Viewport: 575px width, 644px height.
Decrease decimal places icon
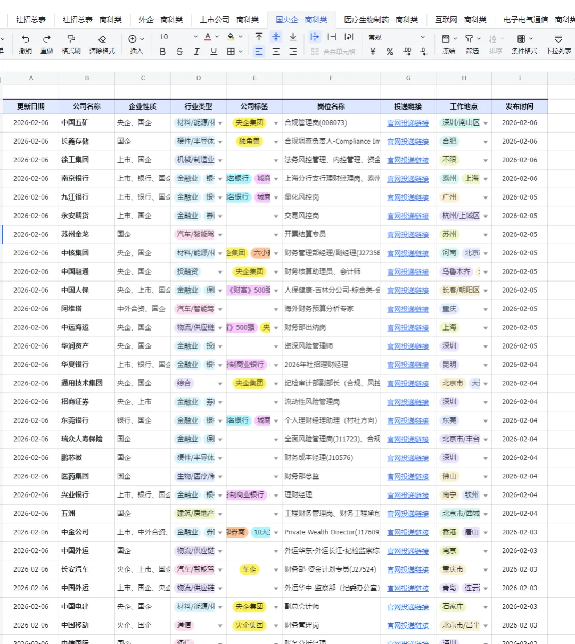coord(424,52)
